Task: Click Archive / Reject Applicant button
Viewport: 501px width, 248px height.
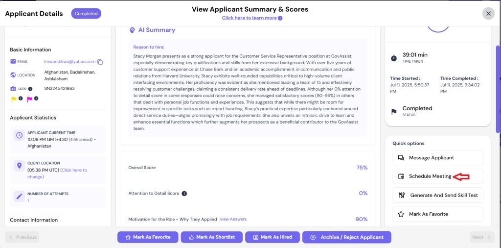Action: coord(347,237)
